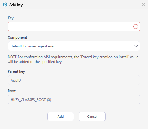The height and width of the screenshot is (129, 148).
Task: Click the NOTE text about MSI requirements
Action: pyautogui.click(x=73, y=59)
